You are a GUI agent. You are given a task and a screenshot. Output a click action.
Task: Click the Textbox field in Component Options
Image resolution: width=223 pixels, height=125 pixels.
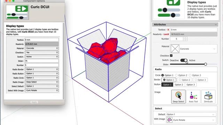42,40
